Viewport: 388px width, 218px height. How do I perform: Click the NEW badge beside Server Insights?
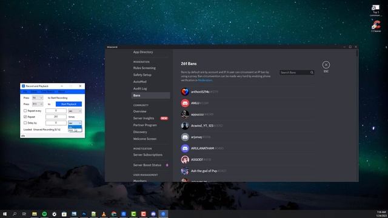(164, 119)
